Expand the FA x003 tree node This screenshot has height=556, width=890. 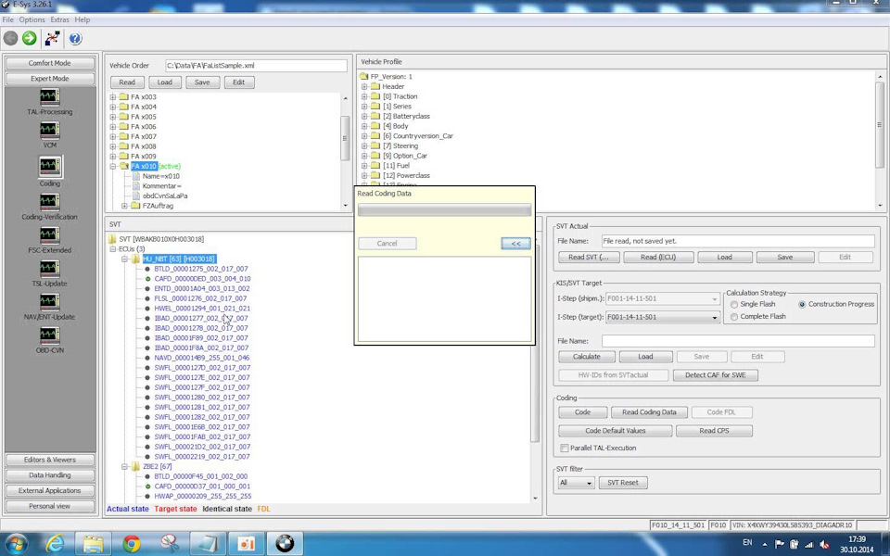pos(113,96)
